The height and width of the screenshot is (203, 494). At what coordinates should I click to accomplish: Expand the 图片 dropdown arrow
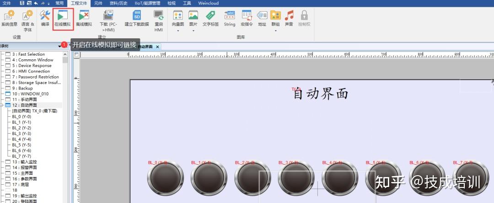[x=193, y=31]
